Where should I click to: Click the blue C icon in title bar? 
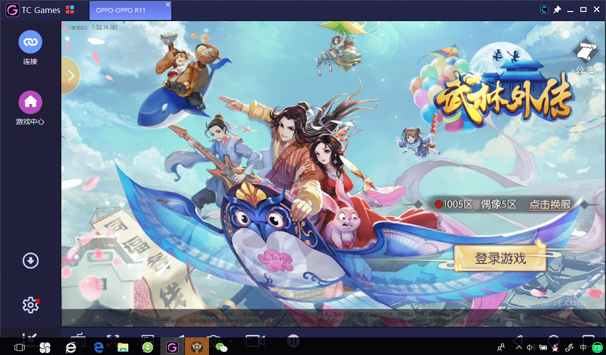click(544, 10)
